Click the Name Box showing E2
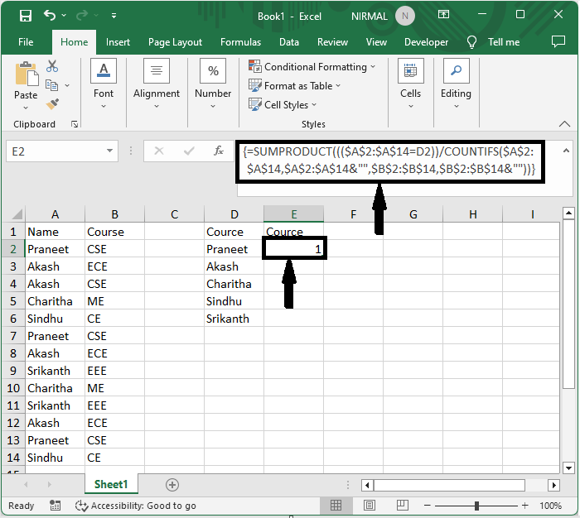 click(56, 151)
